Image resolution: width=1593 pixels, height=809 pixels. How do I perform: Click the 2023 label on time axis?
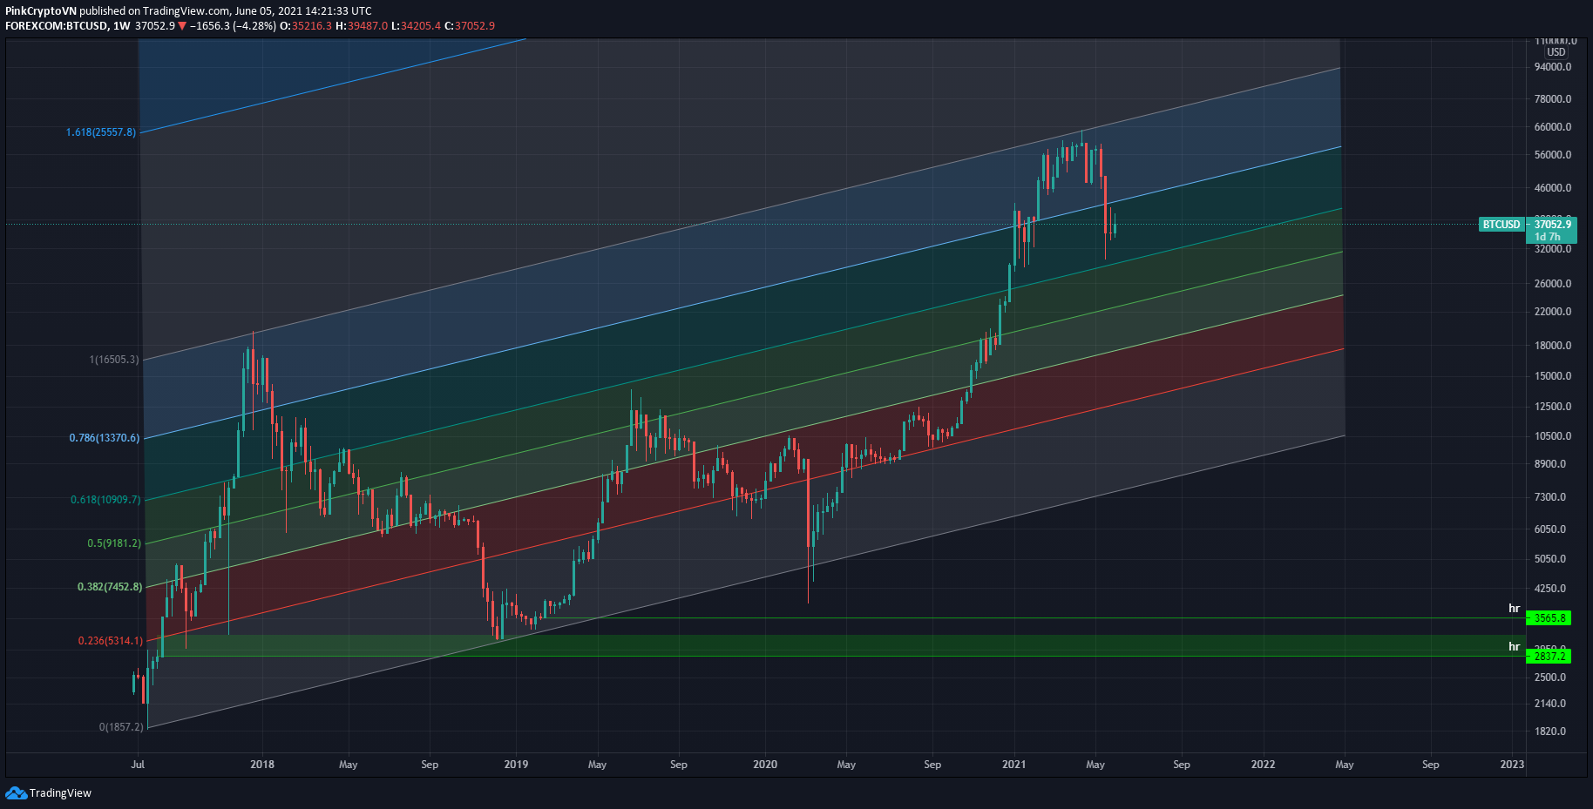1512,765
